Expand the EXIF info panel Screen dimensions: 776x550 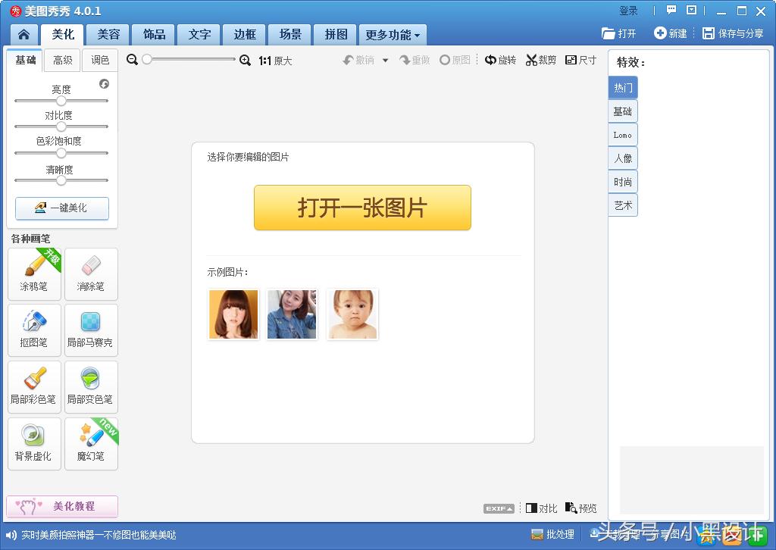497,508
